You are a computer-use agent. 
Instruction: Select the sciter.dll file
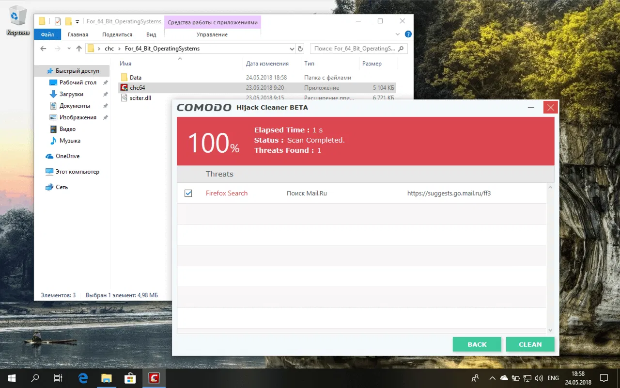coord(140,98)
